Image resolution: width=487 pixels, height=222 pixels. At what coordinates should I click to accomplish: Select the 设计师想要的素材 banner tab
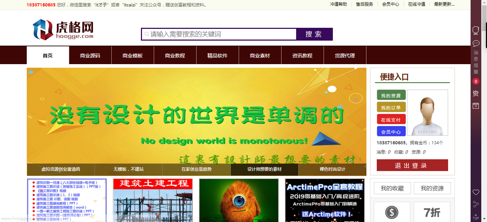pyautogui.click(x=265, y=170)
